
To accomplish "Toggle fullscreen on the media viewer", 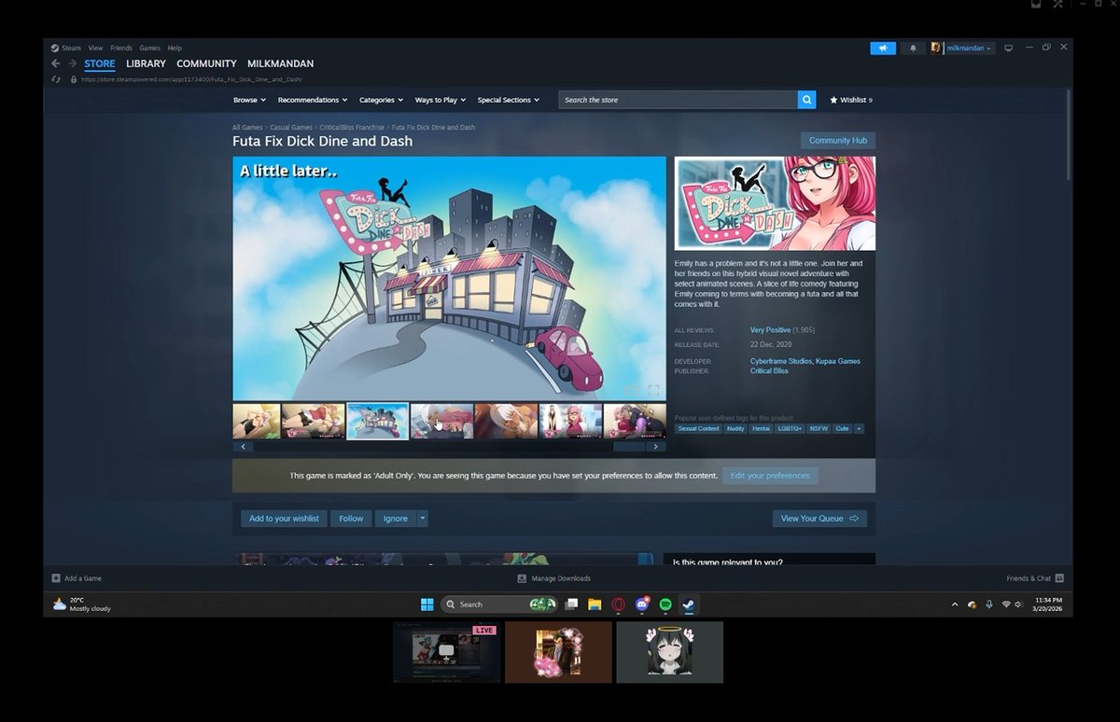I will (653, 390).
